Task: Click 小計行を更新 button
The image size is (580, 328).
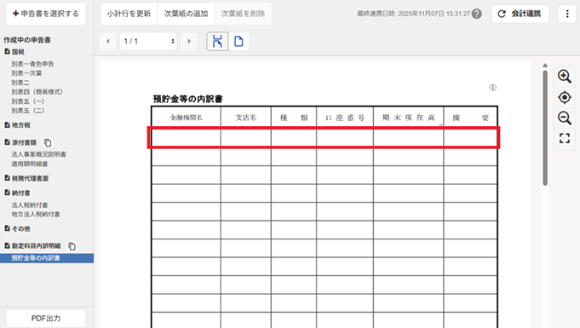Action: pos(129,14)
